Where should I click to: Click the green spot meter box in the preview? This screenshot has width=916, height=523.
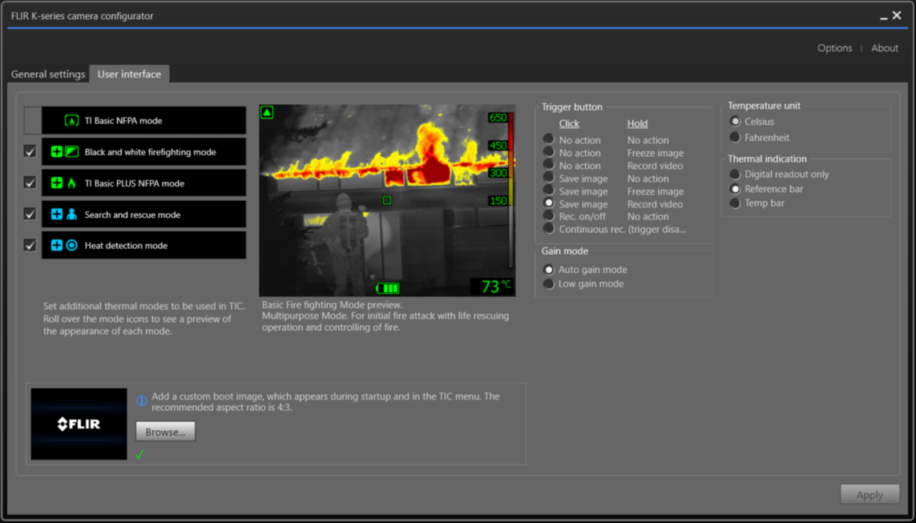point(387,202)
